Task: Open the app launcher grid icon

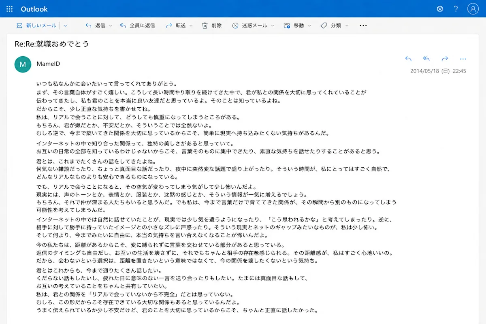Action: point(9,9)
